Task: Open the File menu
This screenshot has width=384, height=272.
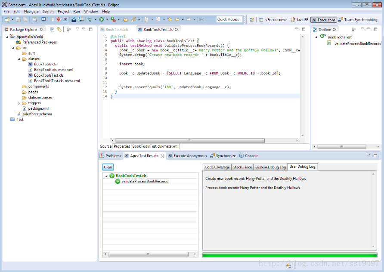Action: pos(6,12)
